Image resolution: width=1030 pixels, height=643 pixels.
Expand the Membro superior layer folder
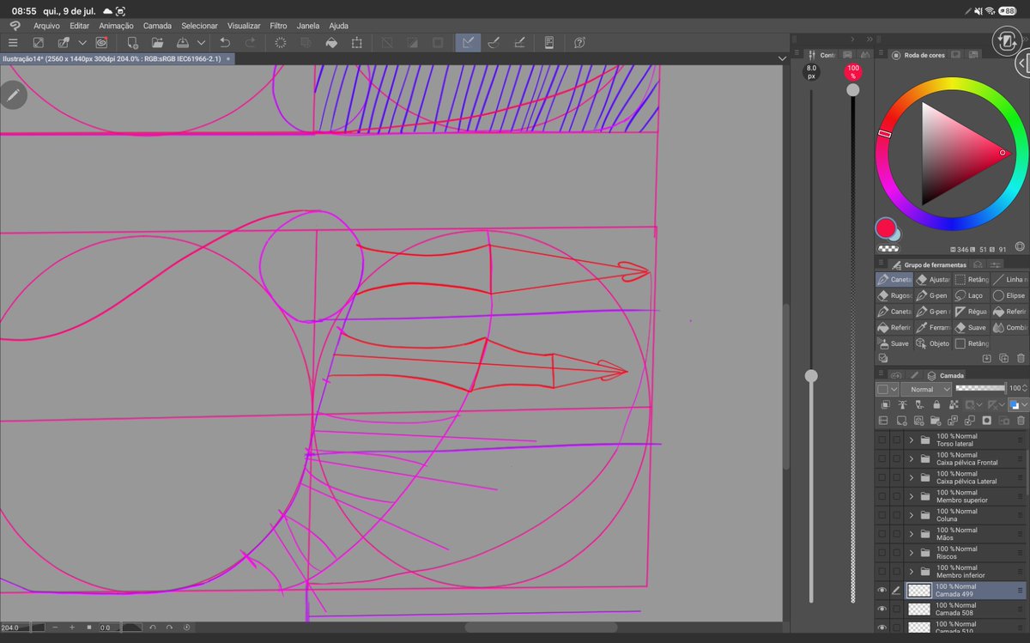click(x=912, y=496)
